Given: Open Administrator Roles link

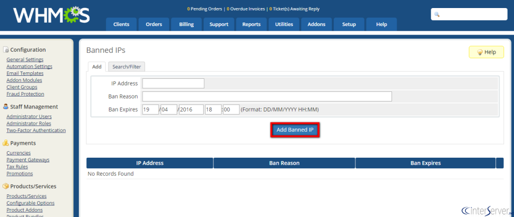Looking at the screenshot, I should tap(29, 123).
